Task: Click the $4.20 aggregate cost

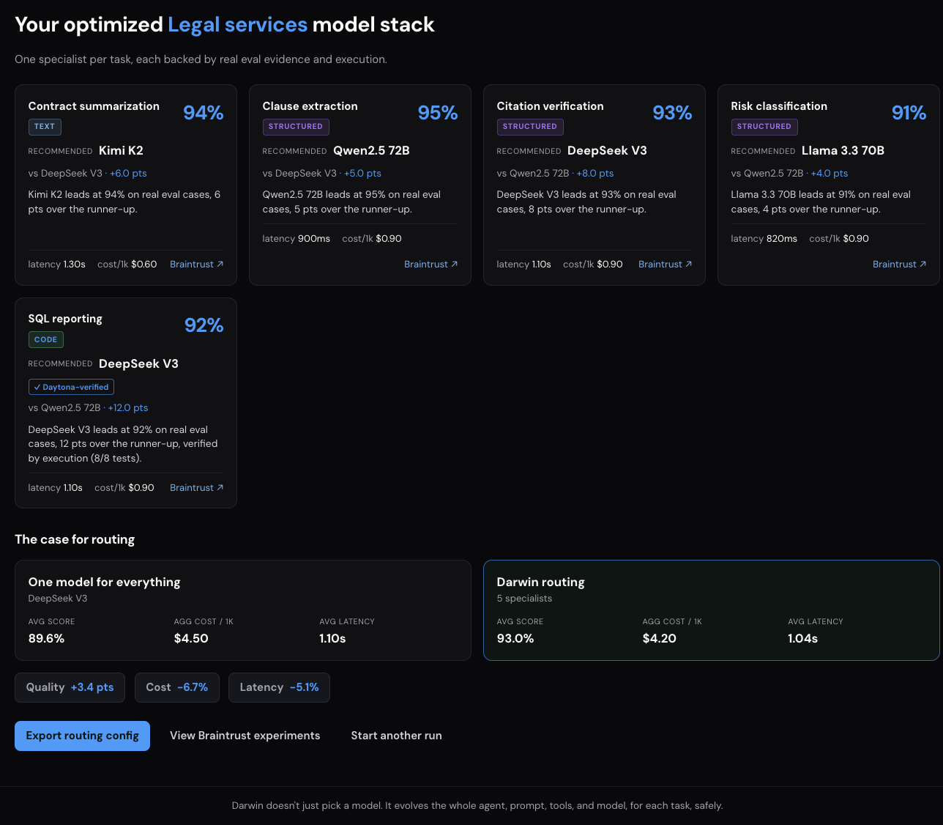Action: 660,639
